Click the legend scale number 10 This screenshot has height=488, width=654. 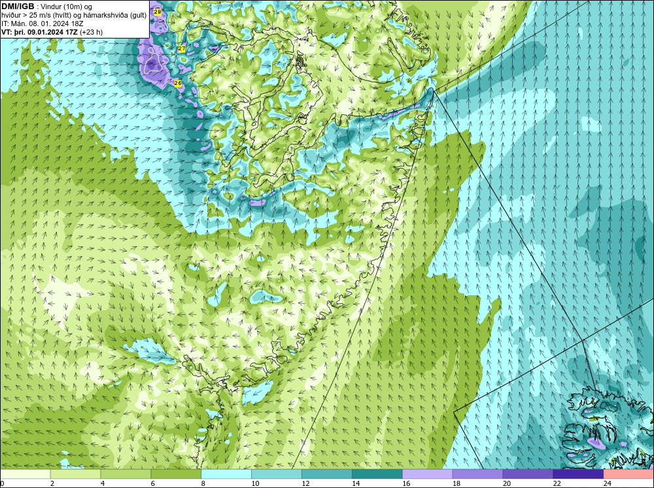(255, 483)
